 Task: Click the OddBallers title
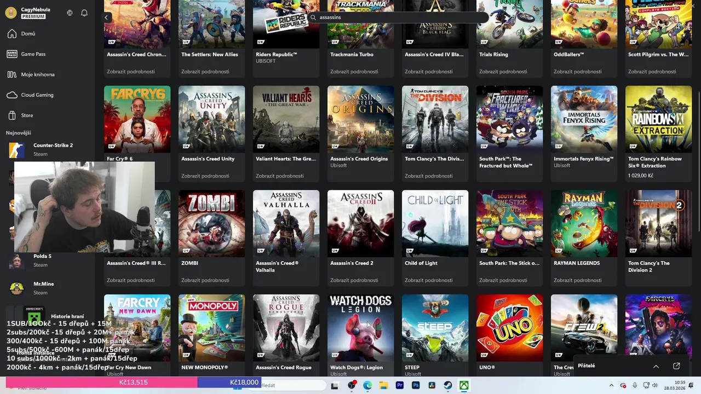568,55
